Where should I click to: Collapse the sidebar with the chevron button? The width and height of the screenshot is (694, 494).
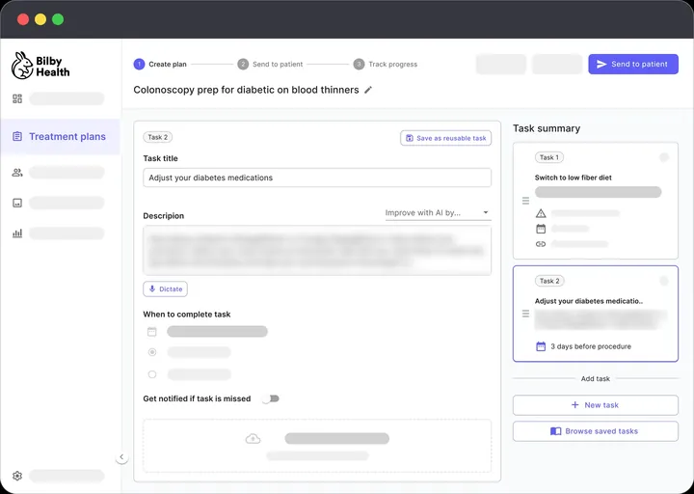click(x=121, y=456)
